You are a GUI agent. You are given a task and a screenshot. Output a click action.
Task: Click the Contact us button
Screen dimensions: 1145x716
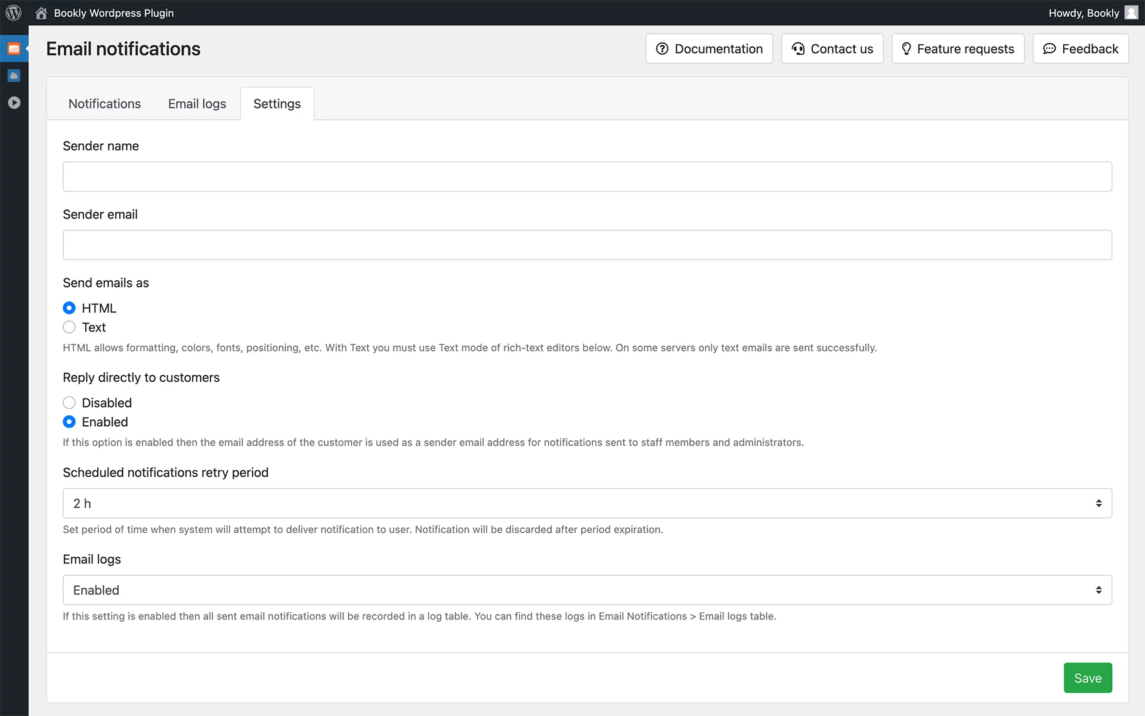point(832,49)
